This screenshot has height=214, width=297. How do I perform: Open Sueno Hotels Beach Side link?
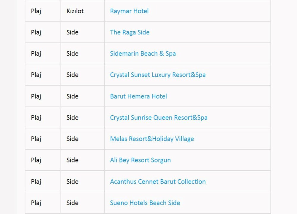pos(145,203)
